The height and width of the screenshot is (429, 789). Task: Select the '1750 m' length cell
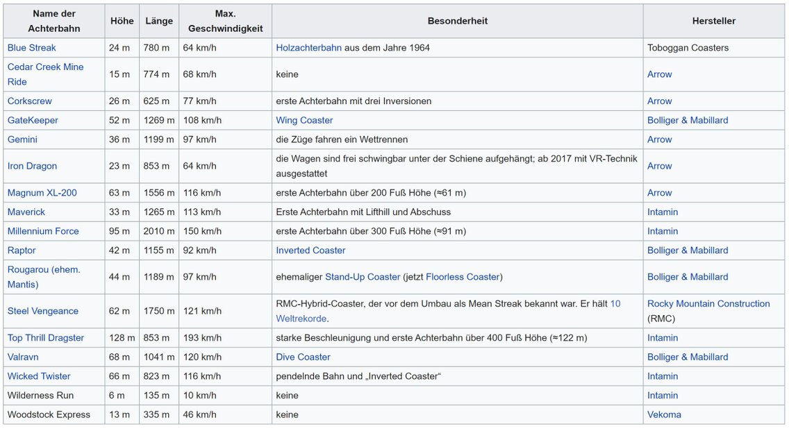point(159,311)
